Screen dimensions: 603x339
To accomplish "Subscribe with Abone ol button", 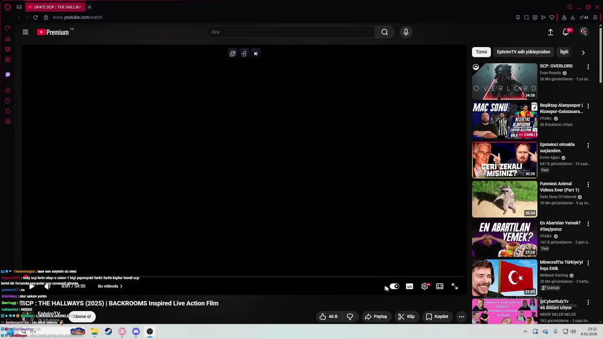I will pyautogui.click(x=82, y=316).
